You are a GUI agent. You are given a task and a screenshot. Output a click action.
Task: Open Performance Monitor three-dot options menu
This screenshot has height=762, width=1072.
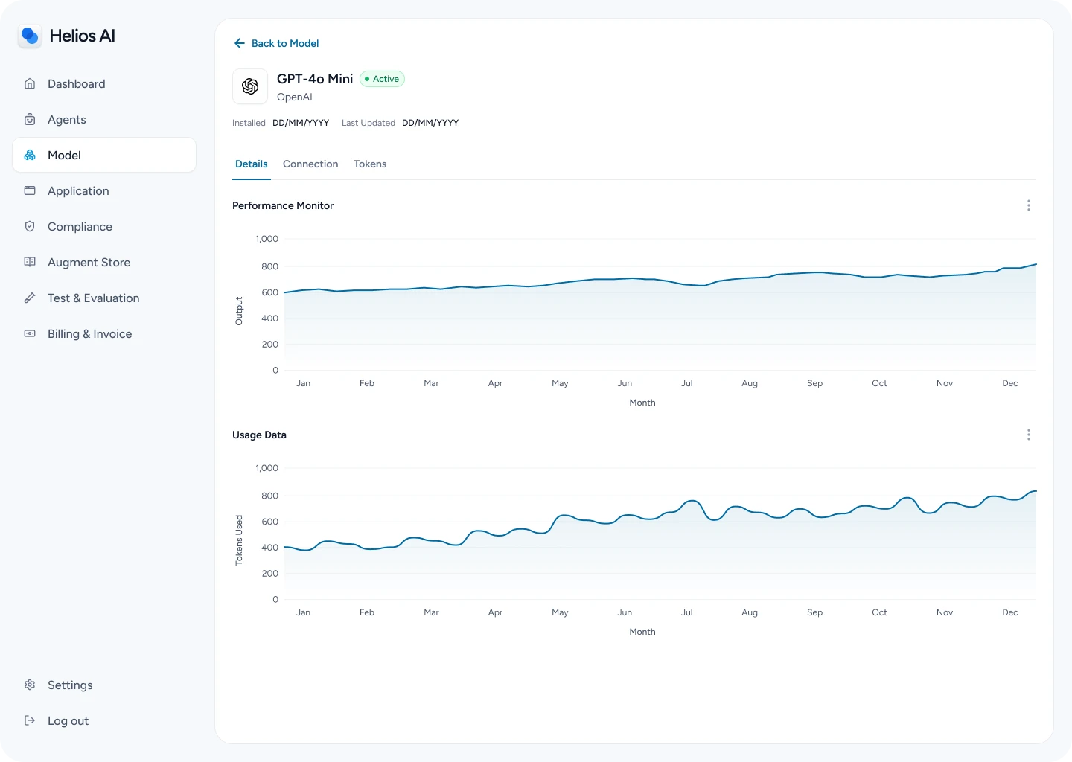[x=1029, y=205]
